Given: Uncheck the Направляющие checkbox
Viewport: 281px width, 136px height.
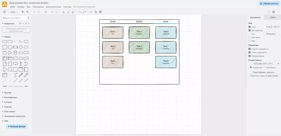Looking at the screenshot, I should click(249, 56).
